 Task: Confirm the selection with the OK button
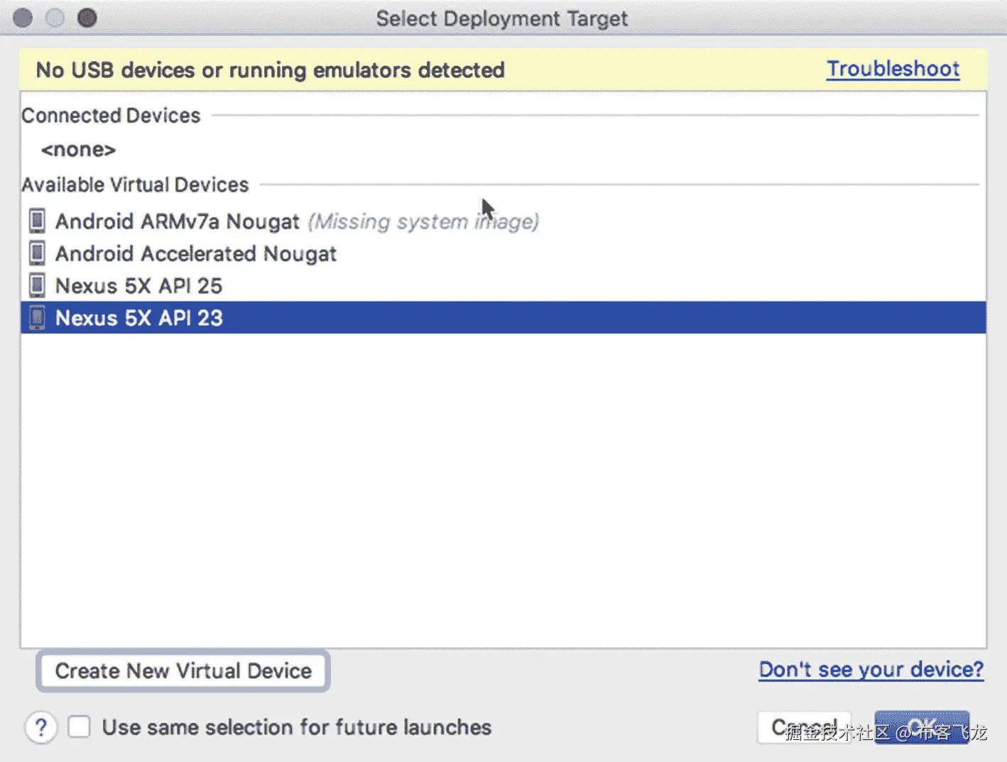point(921,727)
